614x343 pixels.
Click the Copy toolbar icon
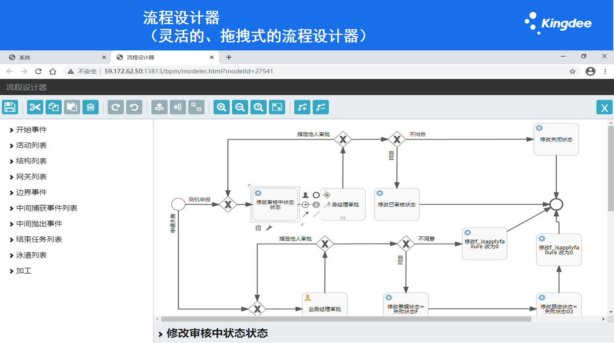(x=54, y=107)
